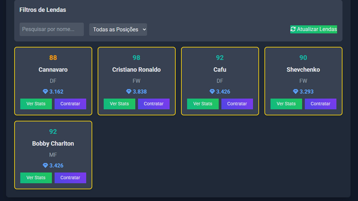Click Contratar on Cafu card

(237, 104)
